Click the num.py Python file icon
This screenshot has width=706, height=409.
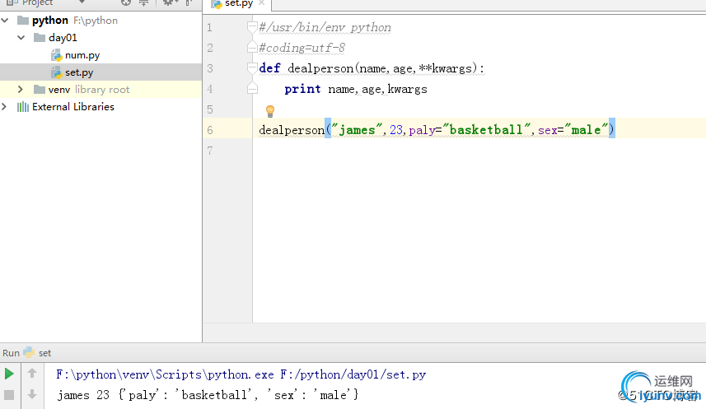56,55
